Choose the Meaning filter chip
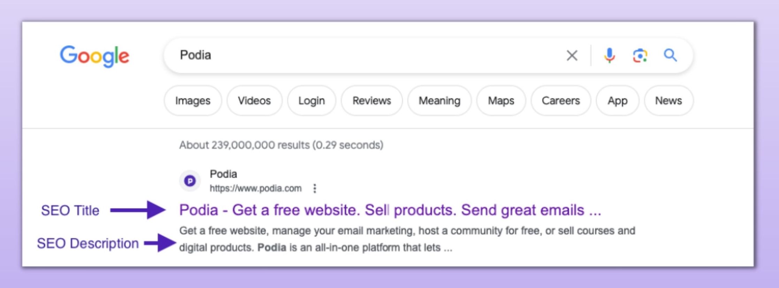The image size is (779, 288). (439, 101)
